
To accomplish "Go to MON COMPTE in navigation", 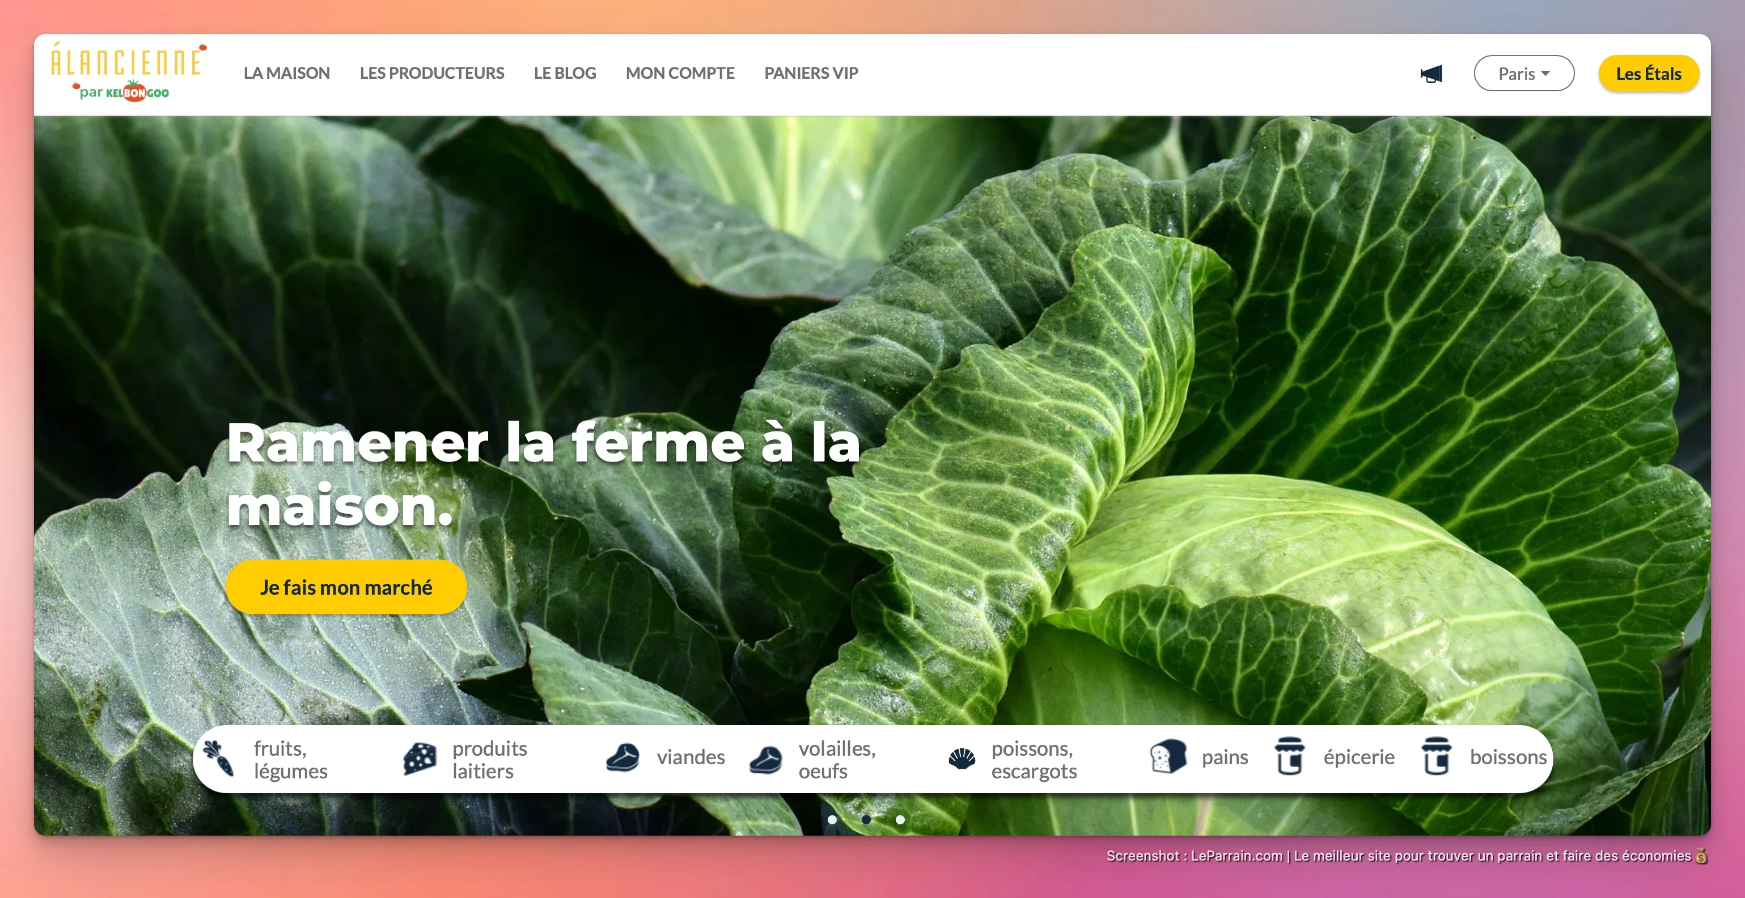I will (x=679, y=73).
